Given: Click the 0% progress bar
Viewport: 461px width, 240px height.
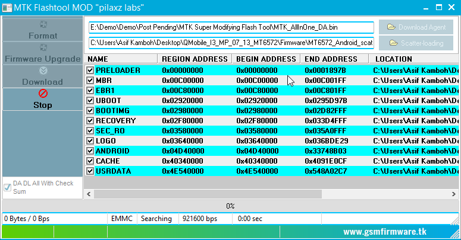Looking at the screenshot, I should tap(230, 206).
